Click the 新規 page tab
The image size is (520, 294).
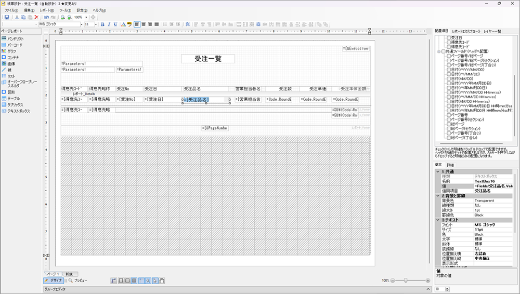coord(69,274)
